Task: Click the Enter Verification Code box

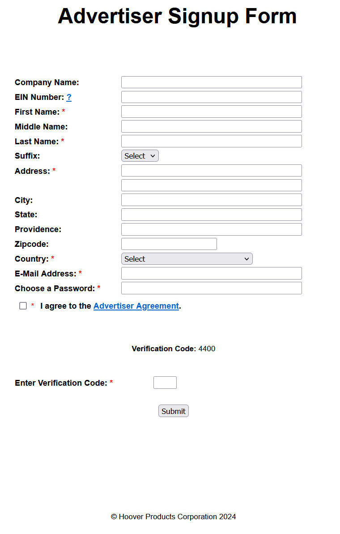Action: (x=165, y=383)
